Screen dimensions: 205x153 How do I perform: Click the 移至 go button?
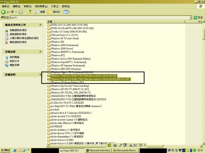coord(198,17)
